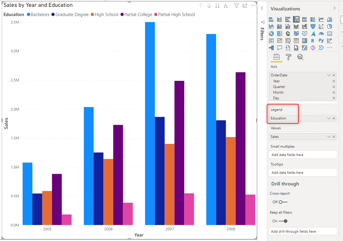Choose the Python visual icon

click(x=321, y=41)
